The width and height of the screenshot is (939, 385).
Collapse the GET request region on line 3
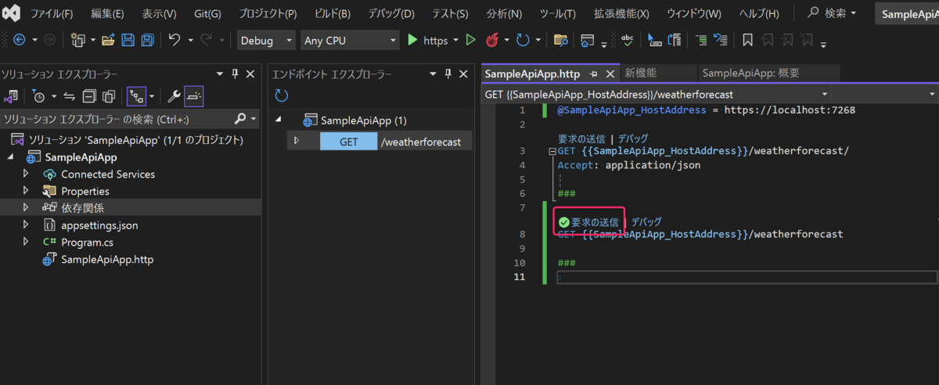click(x=552, y=151)
